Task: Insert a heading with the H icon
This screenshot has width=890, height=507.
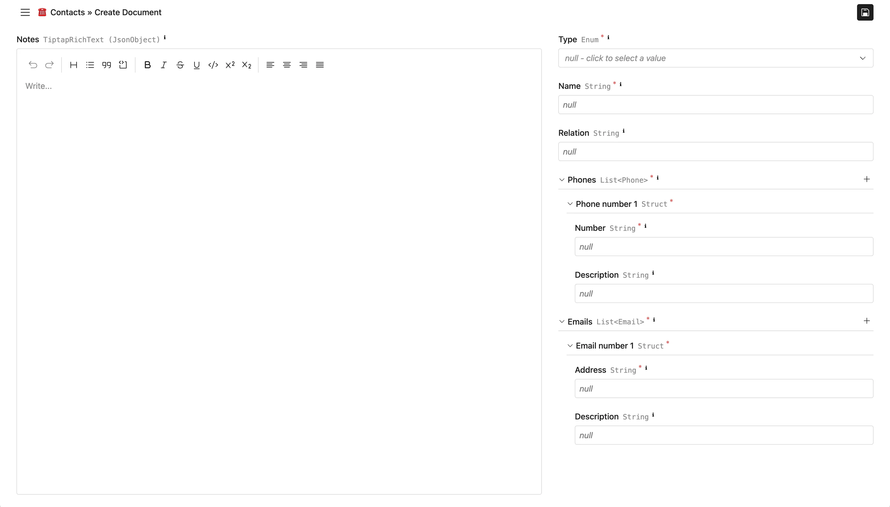Action: tap(73, 65)
